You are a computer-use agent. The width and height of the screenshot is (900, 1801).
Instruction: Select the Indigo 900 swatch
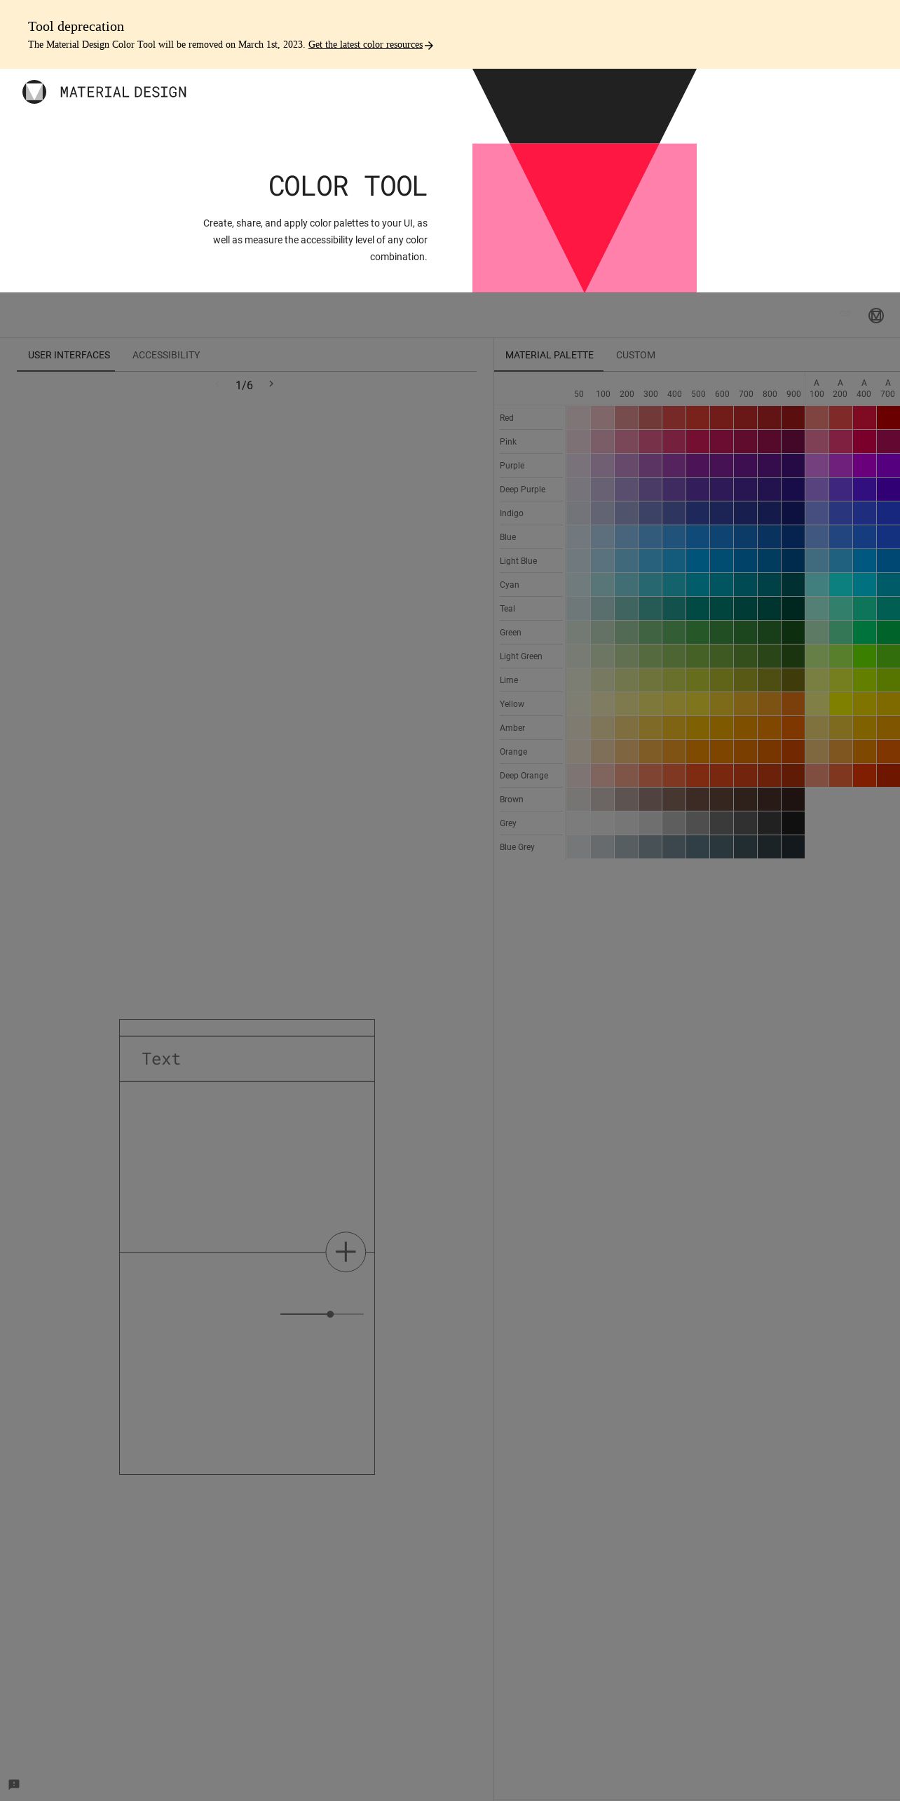pyautogui.click(x=793, y=513)
